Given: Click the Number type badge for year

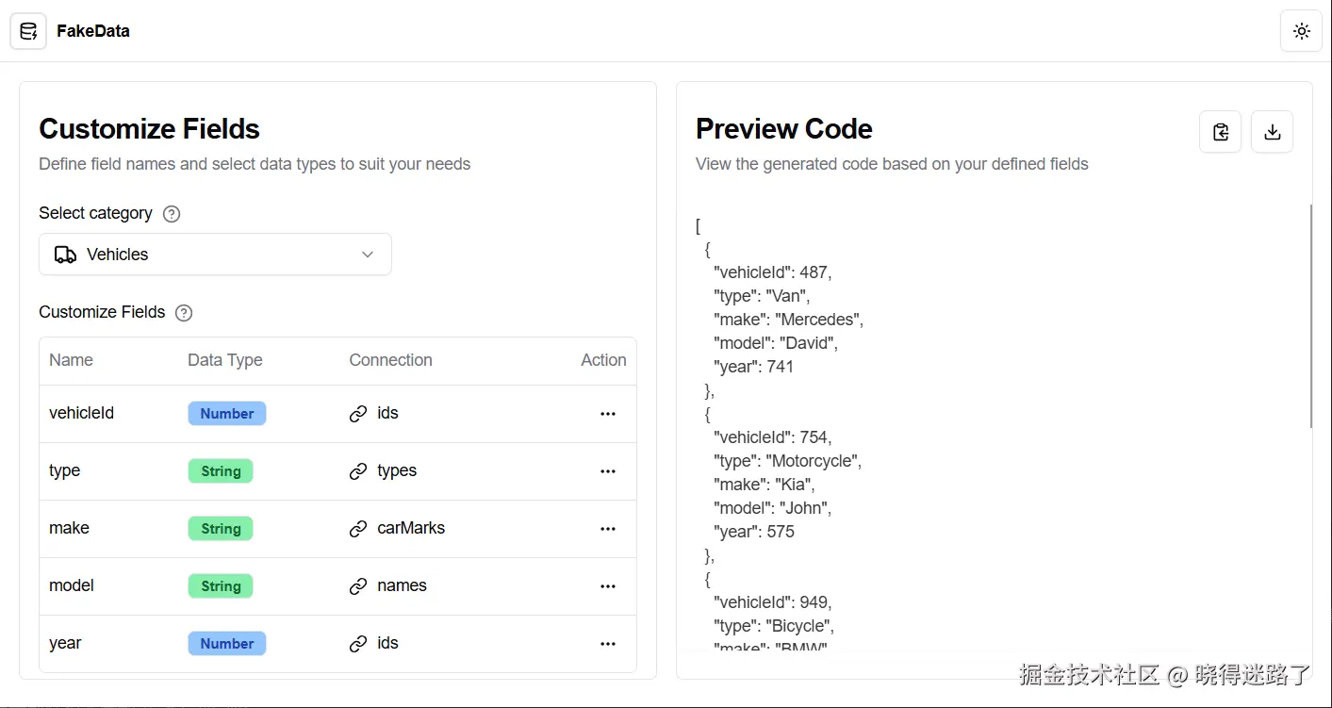Looking at the screenshot, I should coord(226,644).
